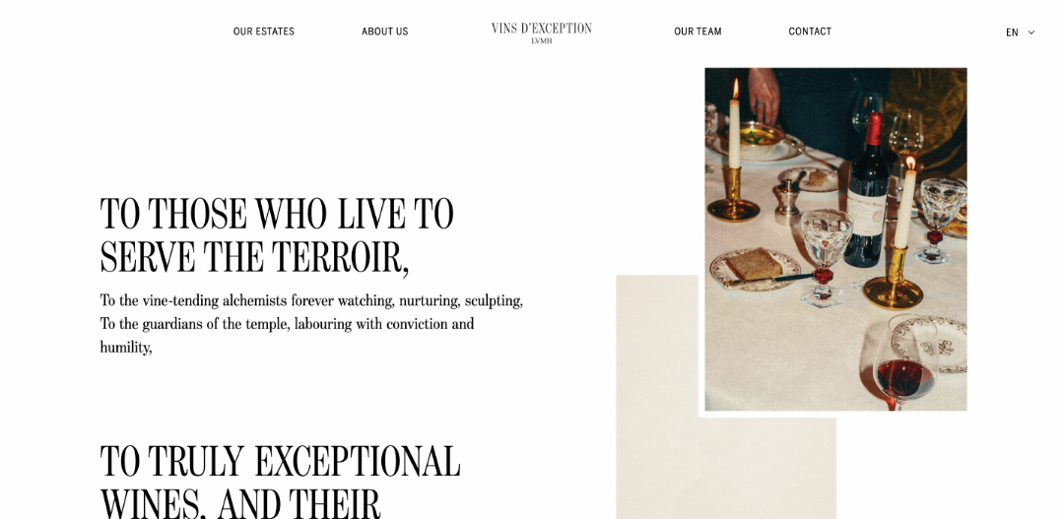Go to the About Us section
This screenshot has width=1064, height=519.
385,32
